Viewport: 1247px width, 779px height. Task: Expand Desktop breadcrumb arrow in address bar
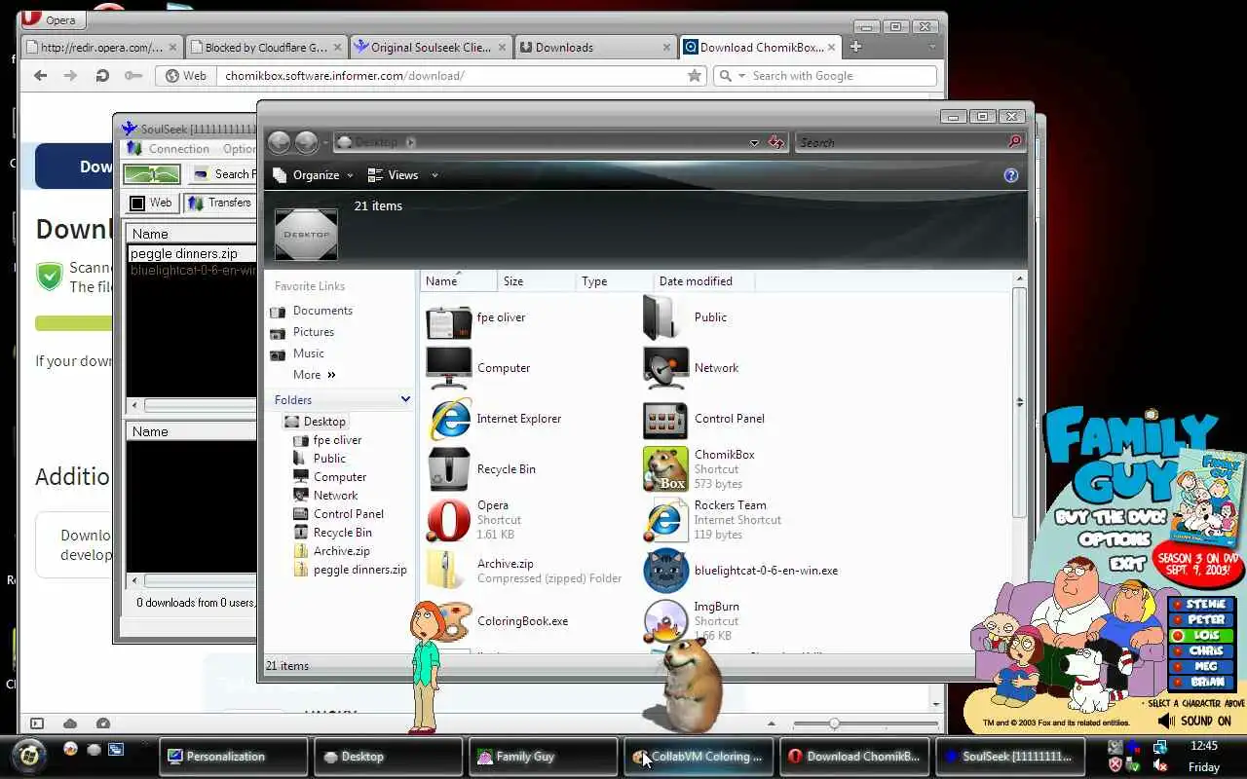(410, 142)
